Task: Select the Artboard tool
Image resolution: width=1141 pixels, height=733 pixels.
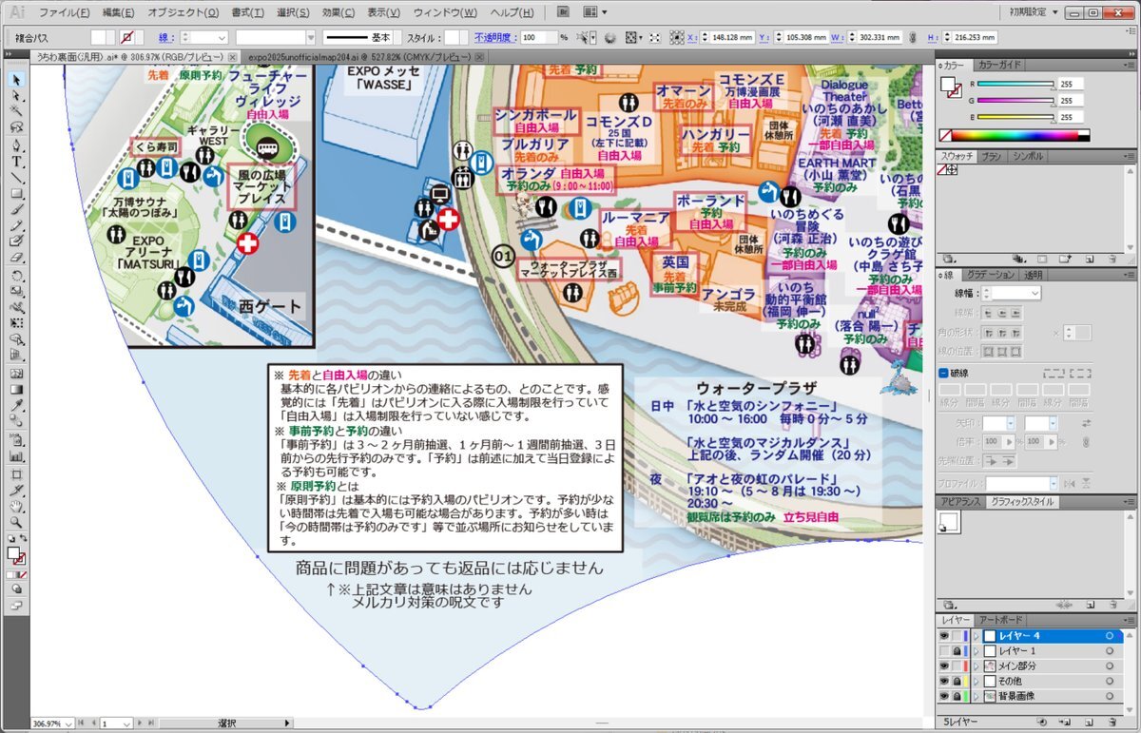Action: point(16,473)
